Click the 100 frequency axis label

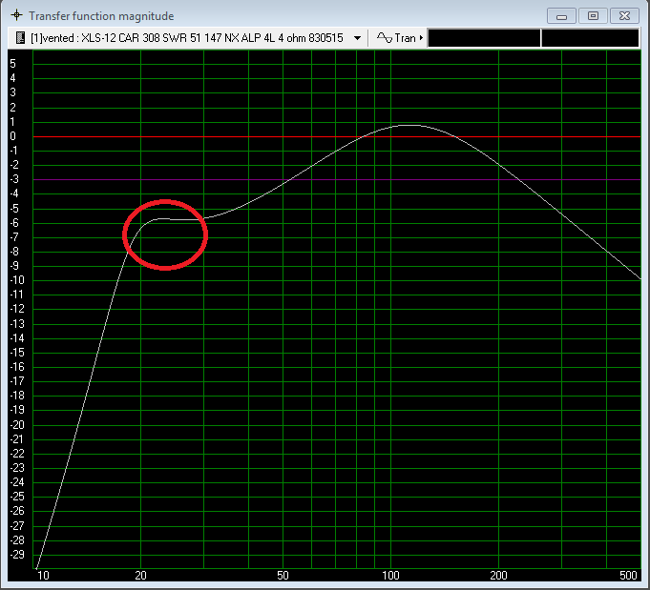pyautogui.click(x=390, y=575)
